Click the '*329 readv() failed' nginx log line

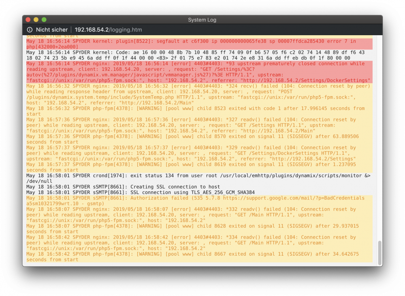point(199,153)
